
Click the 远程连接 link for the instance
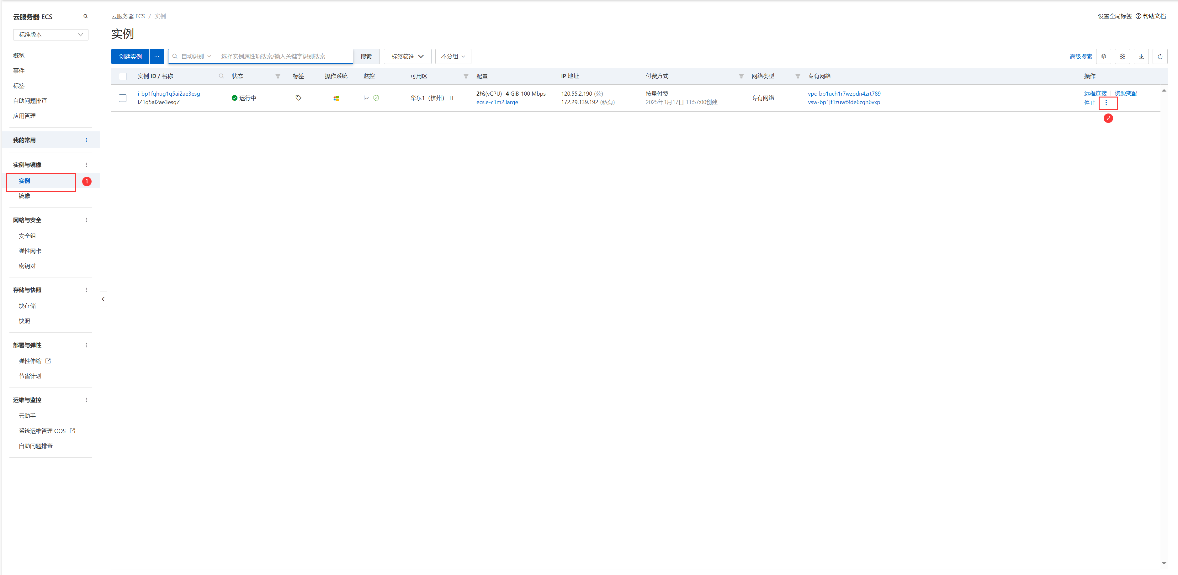coord(1095,93)
